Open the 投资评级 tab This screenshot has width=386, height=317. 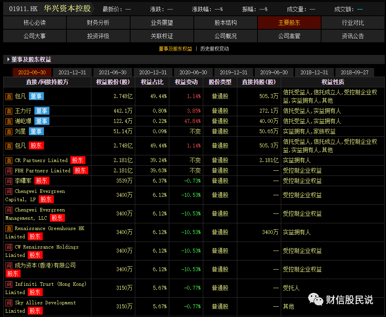[98, 36]
